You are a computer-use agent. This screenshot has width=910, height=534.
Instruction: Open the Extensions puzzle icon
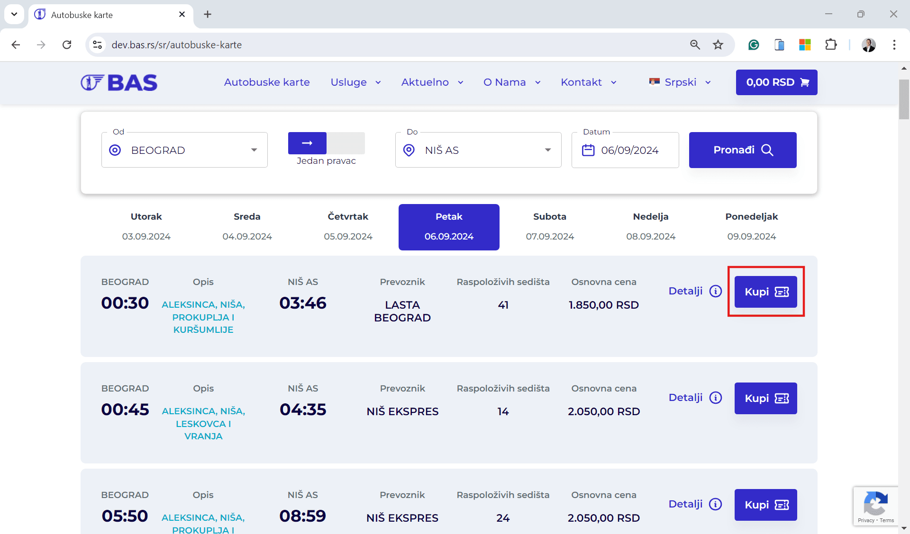tap(831, 44)
